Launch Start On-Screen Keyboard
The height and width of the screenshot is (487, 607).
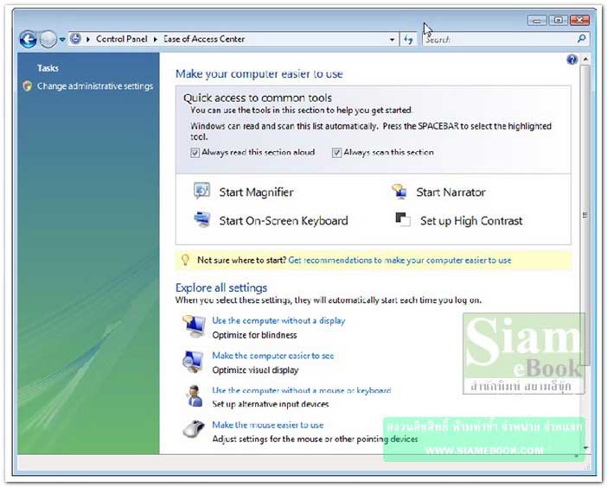[x=284, y=221]
